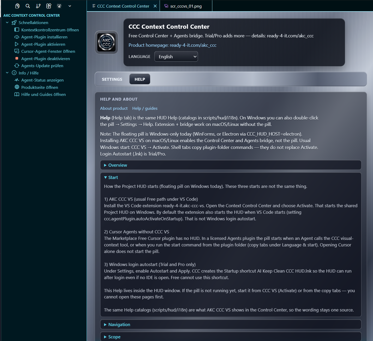This screenshot has width=373, height=341.
Task: Collapse the Info / Hilfe tree group
Action: 7,73
